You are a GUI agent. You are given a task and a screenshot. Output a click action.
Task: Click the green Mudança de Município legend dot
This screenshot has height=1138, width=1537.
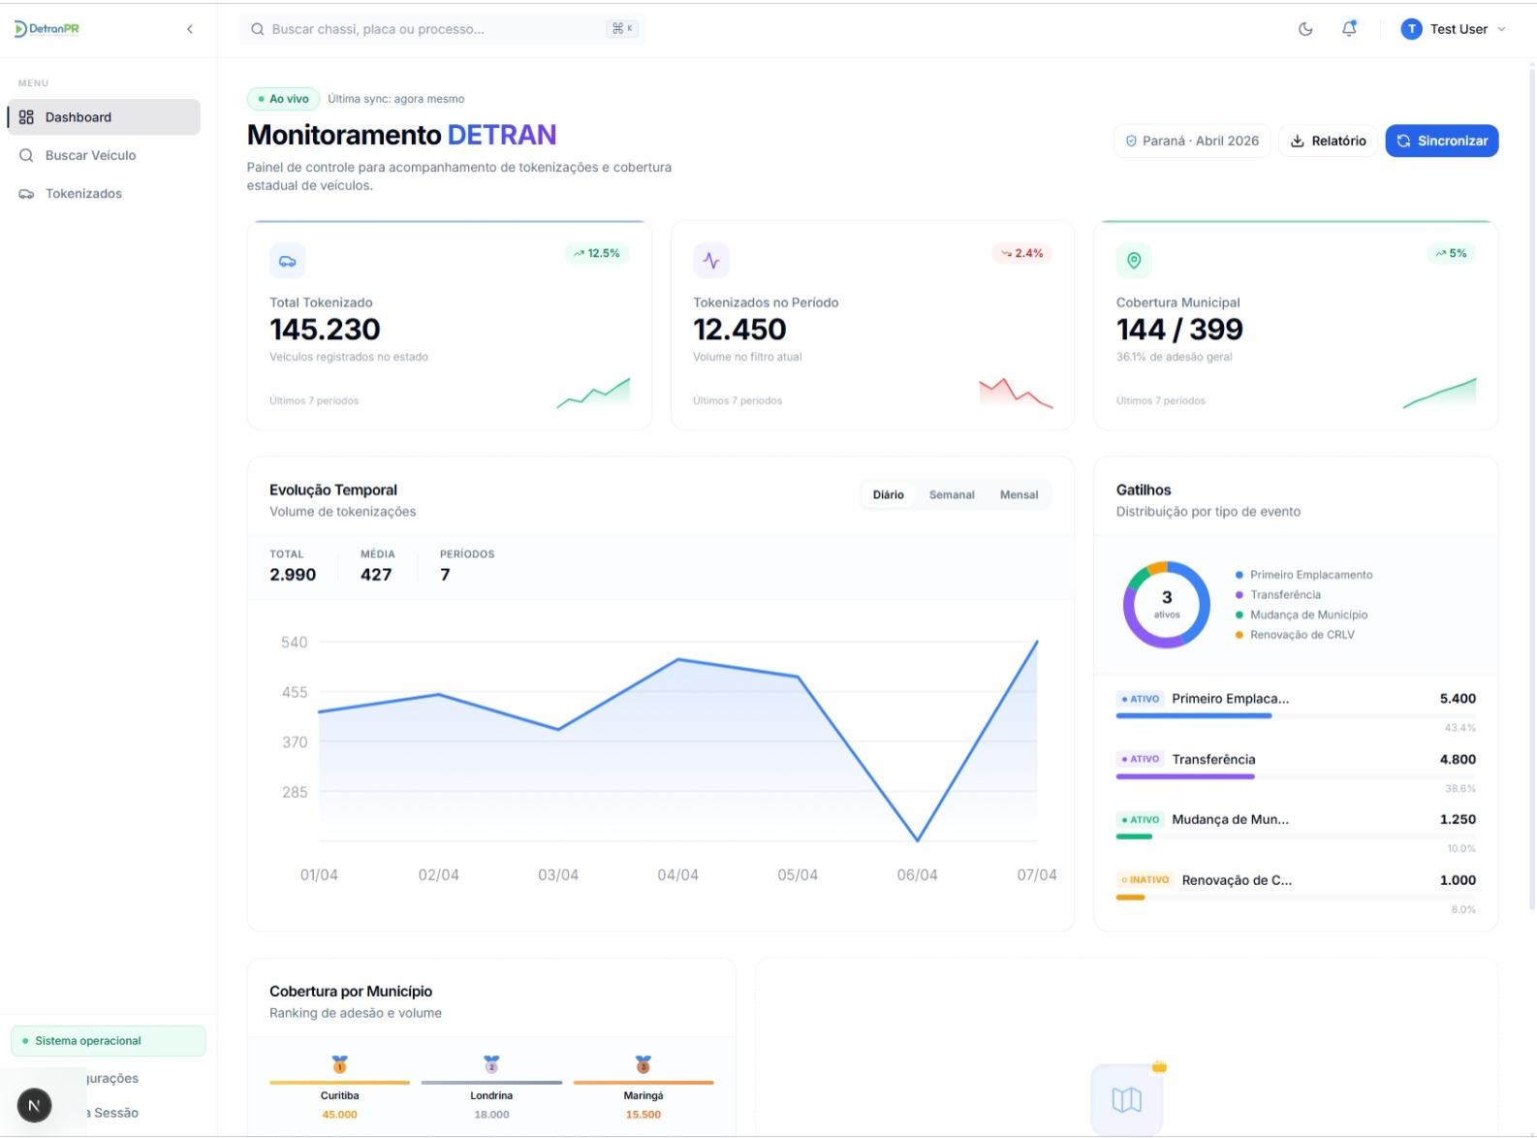tap(1239, 615)
